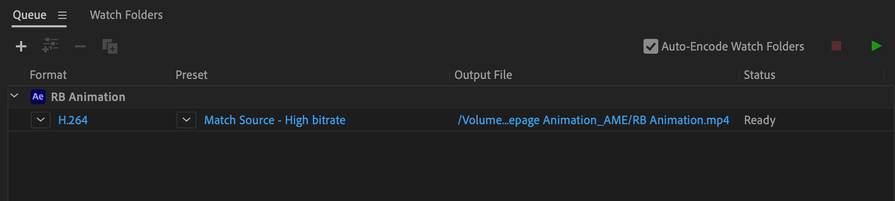Click the Add Source plus icon
This screenshot has width=895, height=201.
pos(21,47)
